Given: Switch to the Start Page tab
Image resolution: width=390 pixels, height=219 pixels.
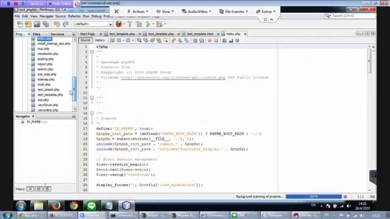Looking at the screenshot, I should 87,34.
